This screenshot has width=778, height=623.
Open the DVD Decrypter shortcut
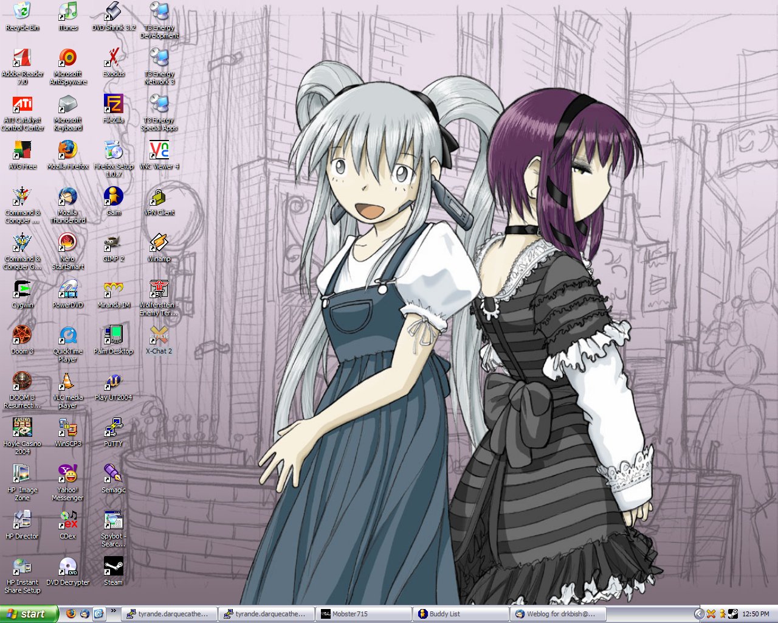[68, 571]
